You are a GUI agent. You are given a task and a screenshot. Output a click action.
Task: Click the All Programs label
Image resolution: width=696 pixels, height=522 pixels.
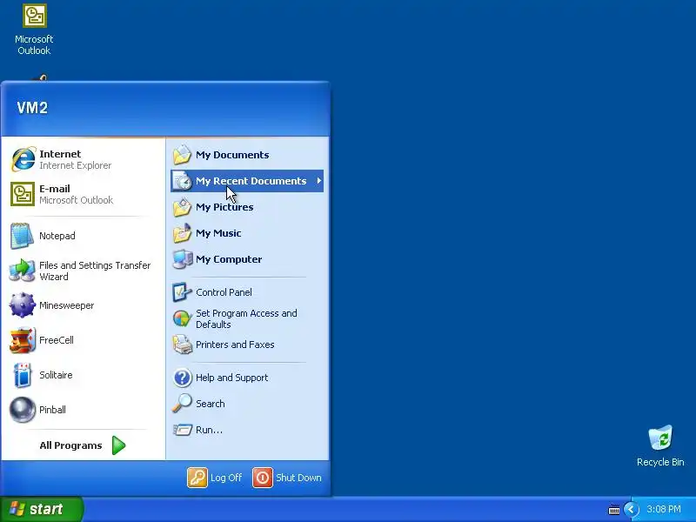click(x=70, y=445)
